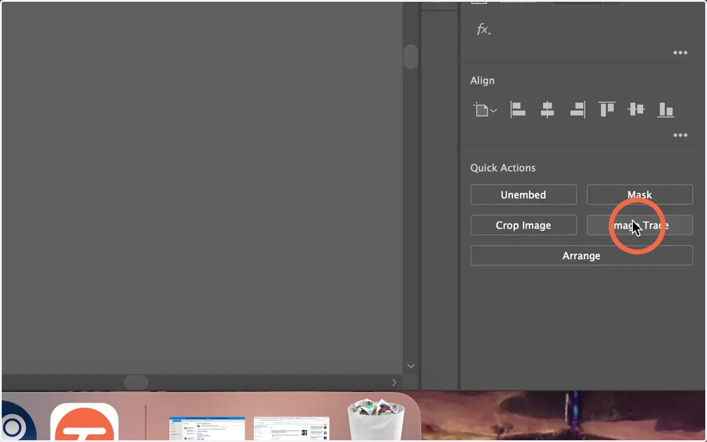Click the scroll right arrow

click(x=394, y=382)
